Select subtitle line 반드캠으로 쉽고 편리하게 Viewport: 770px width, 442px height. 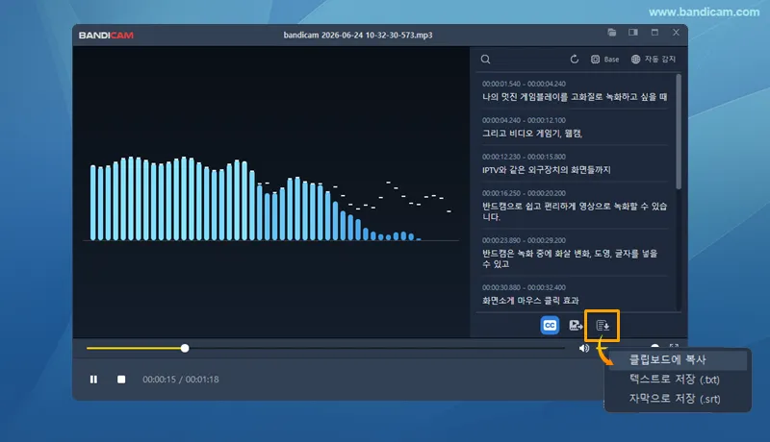pos(575,211)
